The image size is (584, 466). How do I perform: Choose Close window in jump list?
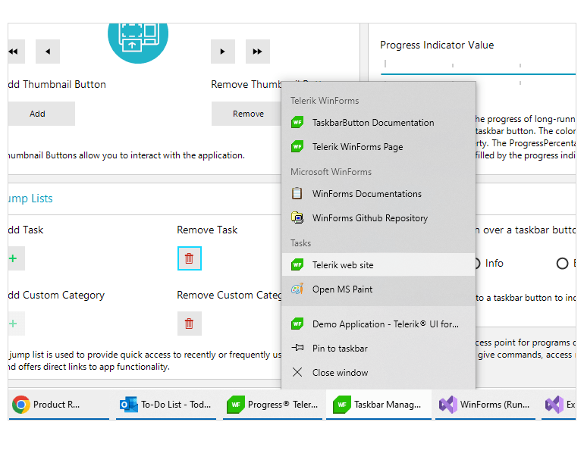(x=378, y=372)
